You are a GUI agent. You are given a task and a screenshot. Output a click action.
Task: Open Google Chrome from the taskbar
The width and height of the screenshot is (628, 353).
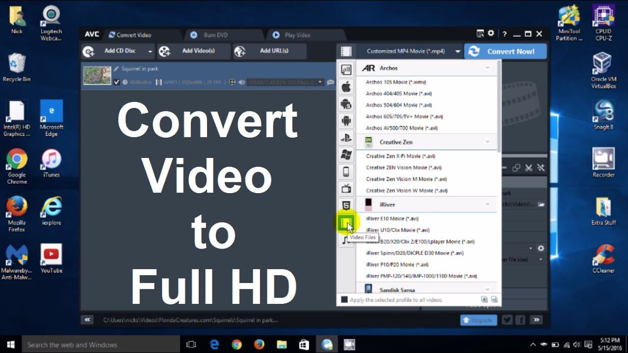coord(236,345)
